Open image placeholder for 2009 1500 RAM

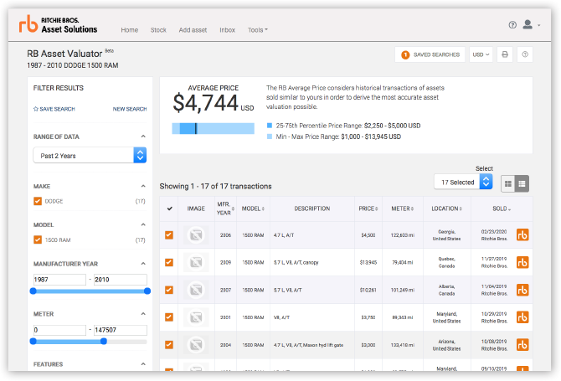196,262
